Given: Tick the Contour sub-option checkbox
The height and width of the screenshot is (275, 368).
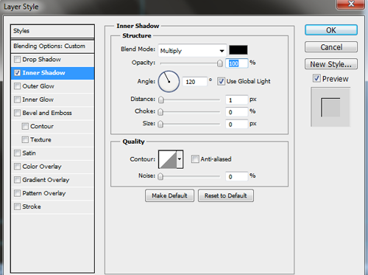Looking at the screenshot, I should [25, 126].
